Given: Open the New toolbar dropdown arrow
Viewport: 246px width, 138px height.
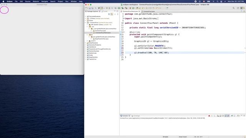Looking at the screenshot, I should [88, 8].
